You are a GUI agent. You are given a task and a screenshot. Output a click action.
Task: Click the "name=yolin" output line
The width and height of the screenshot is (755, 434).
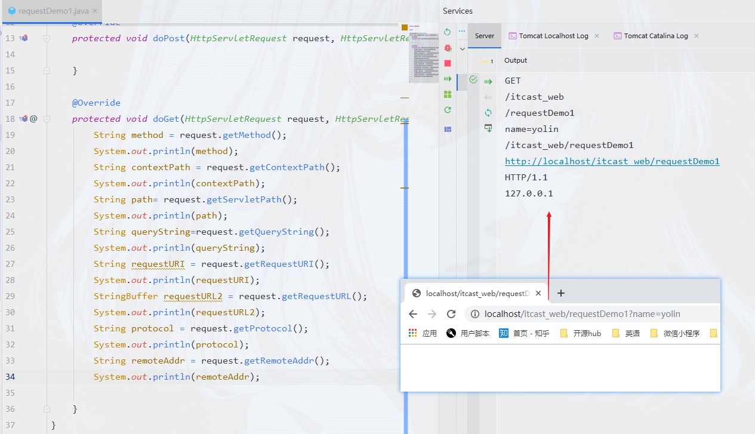coord(532,129)
